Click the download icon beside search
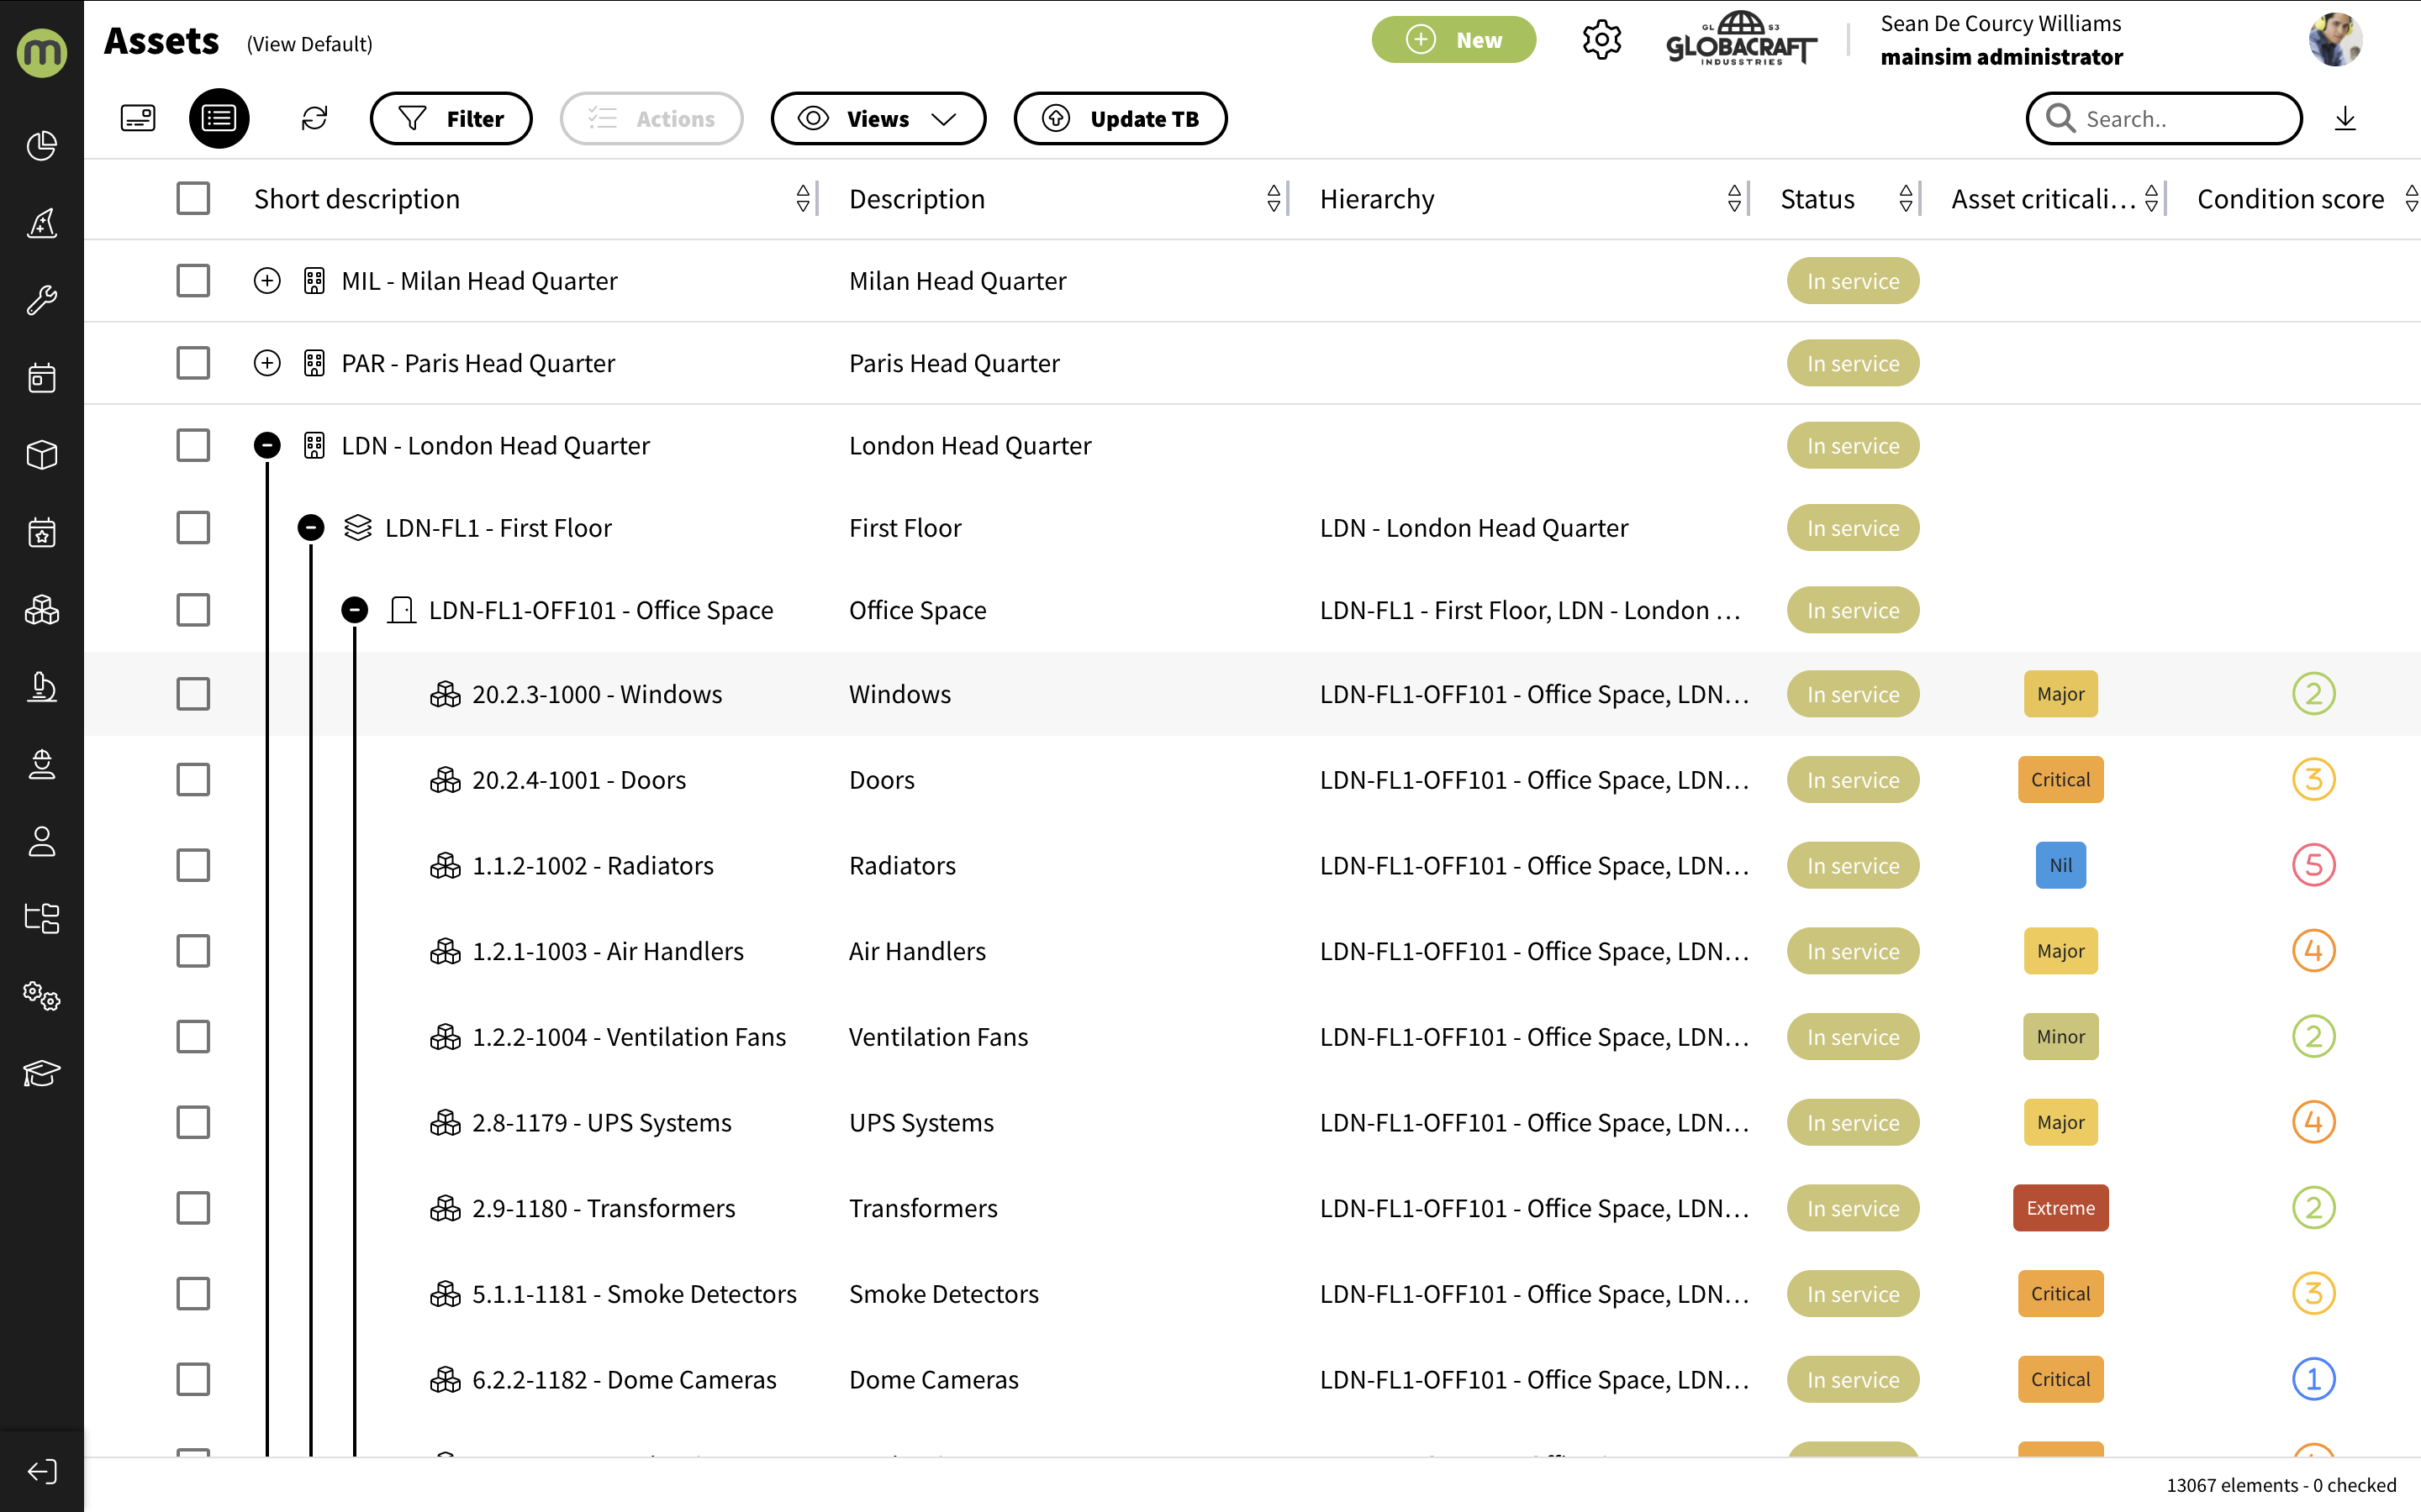2421x1512 pixels. point(2345,119)
